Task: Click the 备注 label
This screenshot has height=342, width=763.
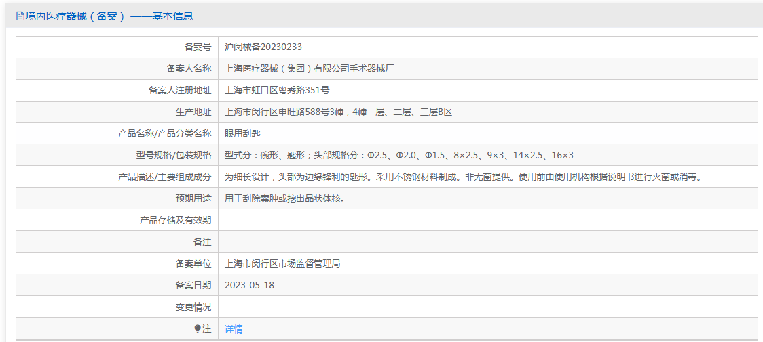Action: [x=202, y=242]
